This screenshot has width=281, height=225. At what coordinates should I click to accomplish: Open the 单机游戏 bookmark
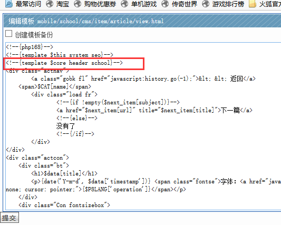click(144, 4)
